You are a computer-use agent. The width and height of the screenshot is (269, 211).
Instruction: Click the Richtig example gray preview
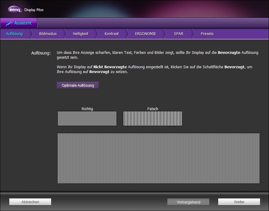pyautogui.click(x=87, y=119)
